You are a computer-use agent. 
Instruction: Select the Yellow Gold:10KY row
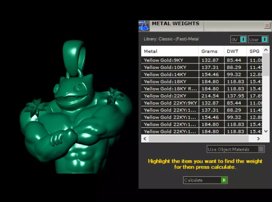pyautogui.click(x=202, y=67)
